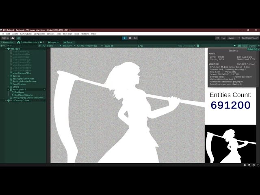Collapse the BadApple scene tree arrow

[x=6, y=49]
